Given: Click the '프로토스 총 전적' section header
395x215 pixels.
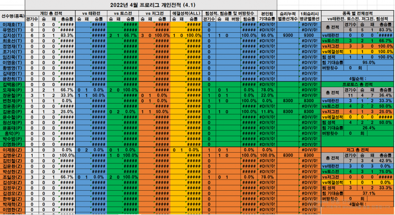Looking at the screenshot, I should pyautogui.click(x=357, y=84).
